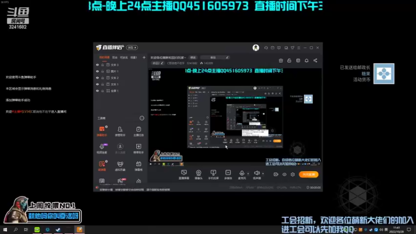Select the 全屏 1 layer row
This screenshot has width=416, height=234.
pyautogui.click(x=120, y=90)
